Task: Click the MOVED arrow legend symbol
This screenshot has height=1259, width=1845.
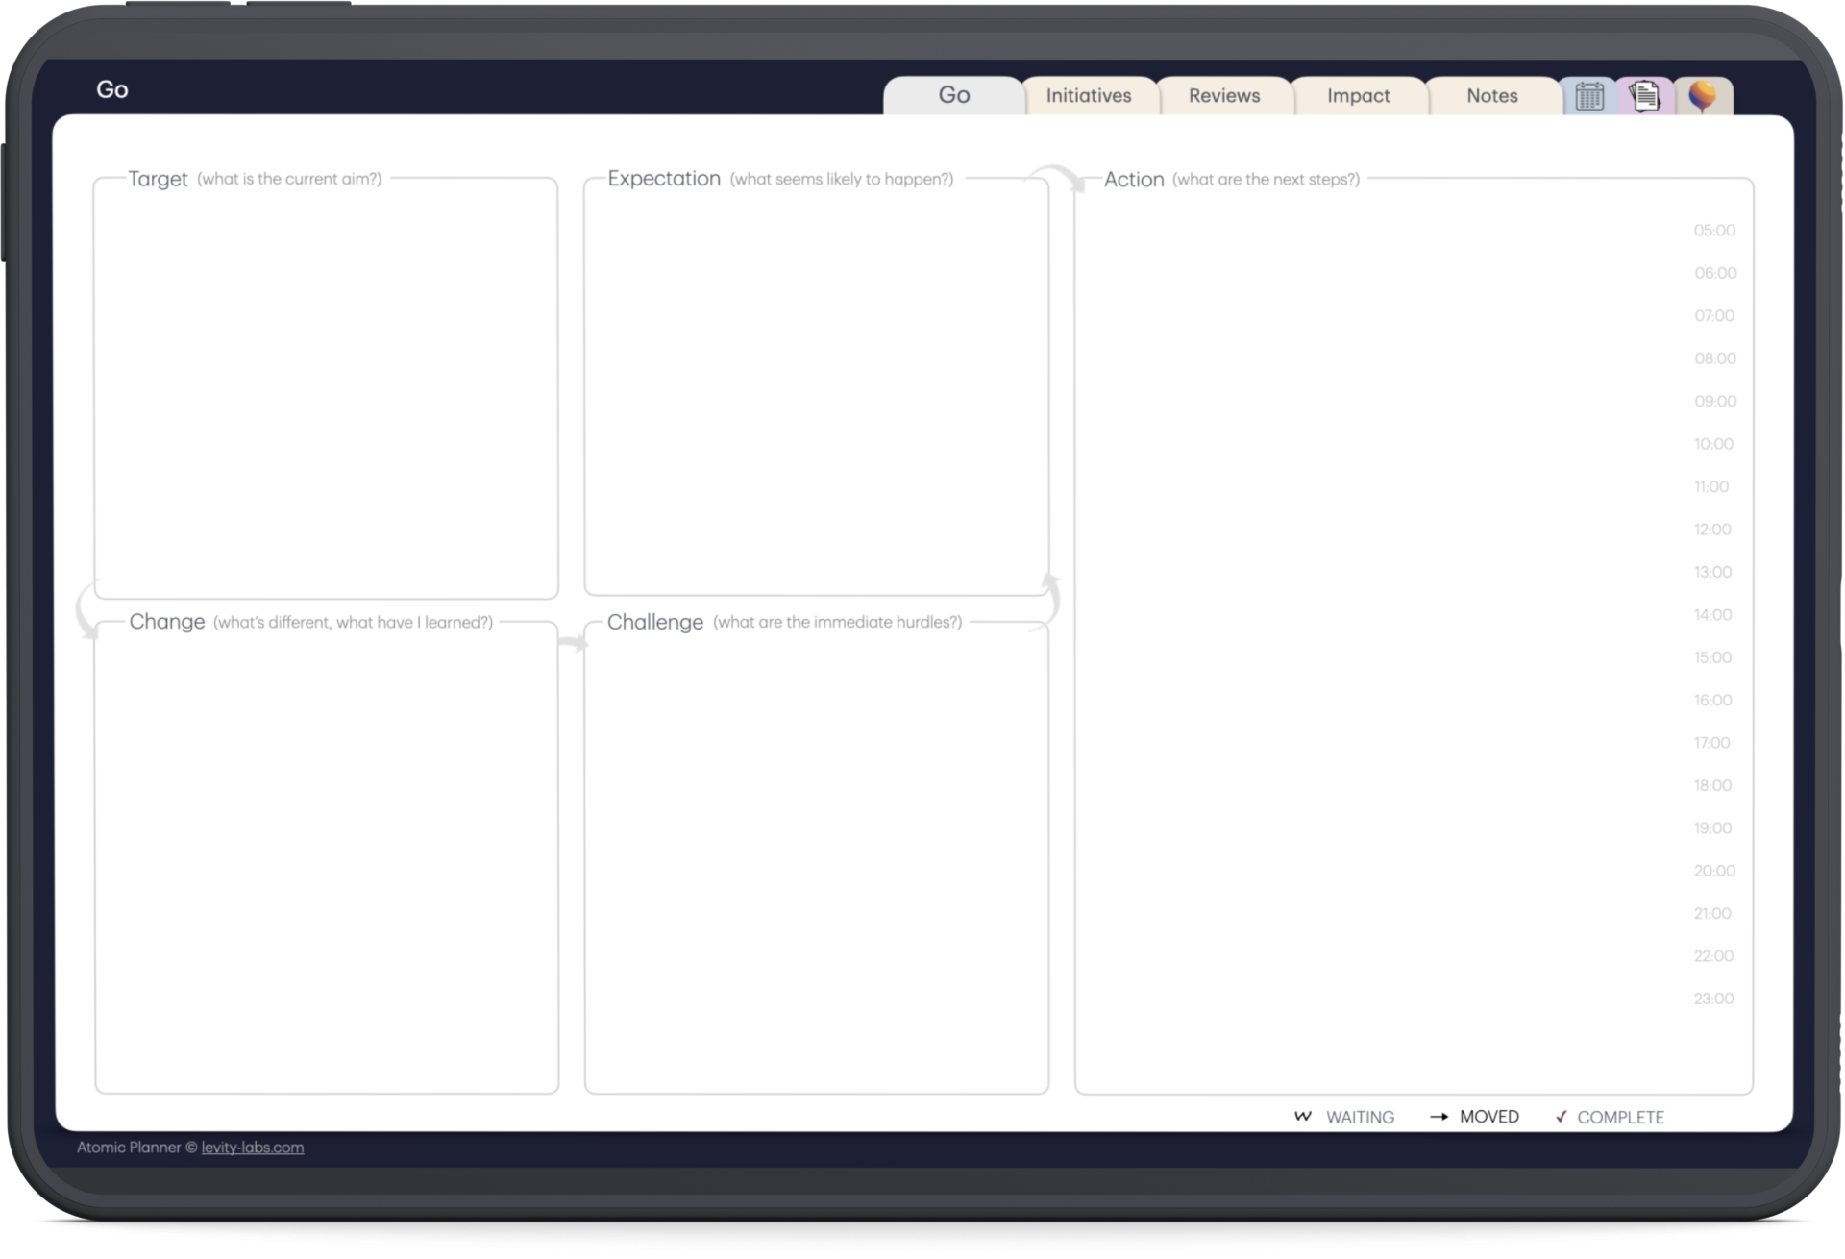Action: point(1439,1117)
